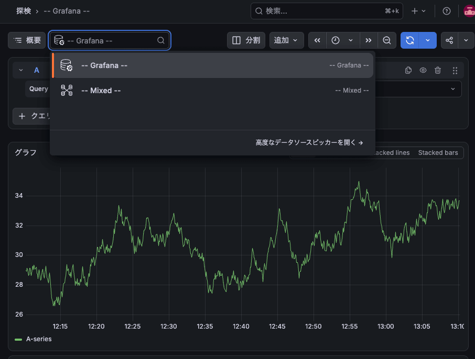Click the Mixed data source icon
The width and height of the screenshot is (475, 359).
67,90
